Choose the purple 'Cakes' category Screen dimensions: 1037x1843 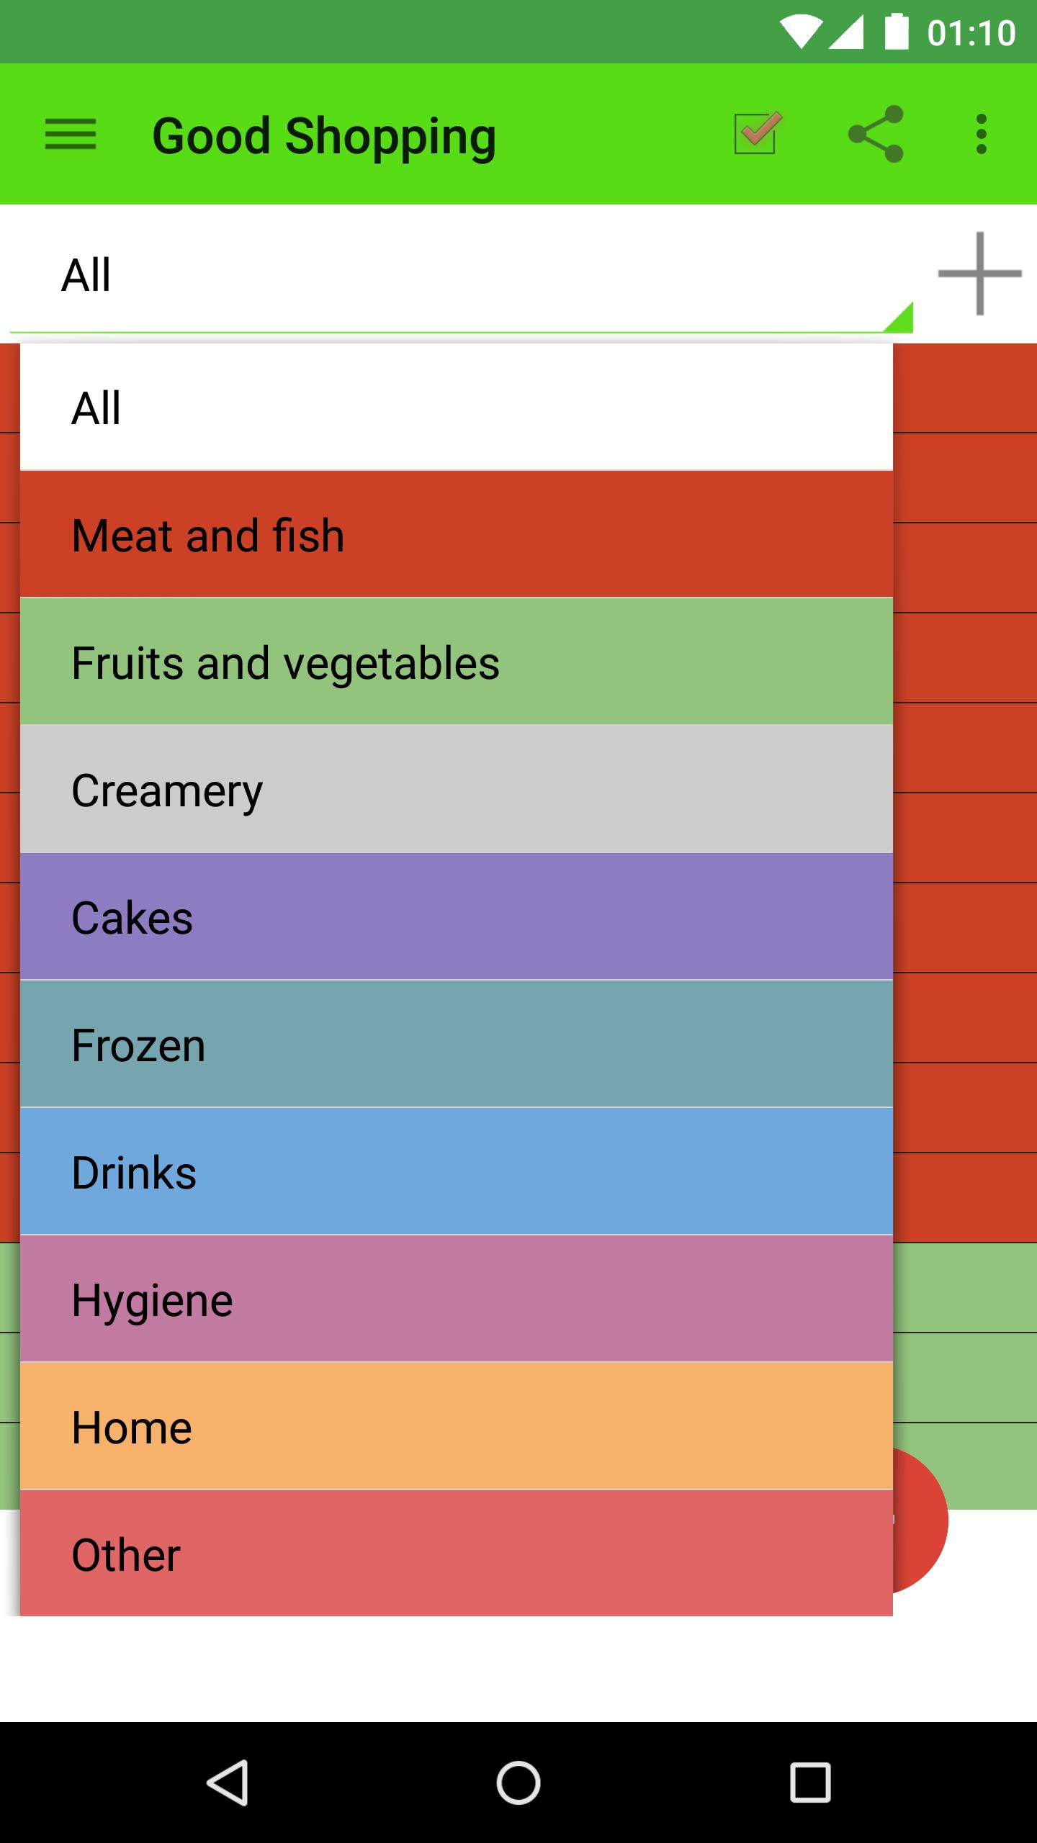point(457,917)
